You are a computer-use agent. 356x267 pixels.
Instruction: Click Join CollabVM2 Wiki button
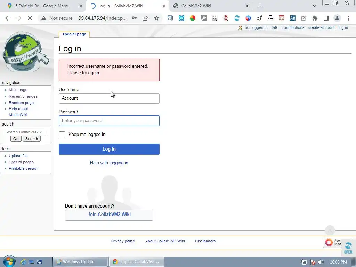109,215
